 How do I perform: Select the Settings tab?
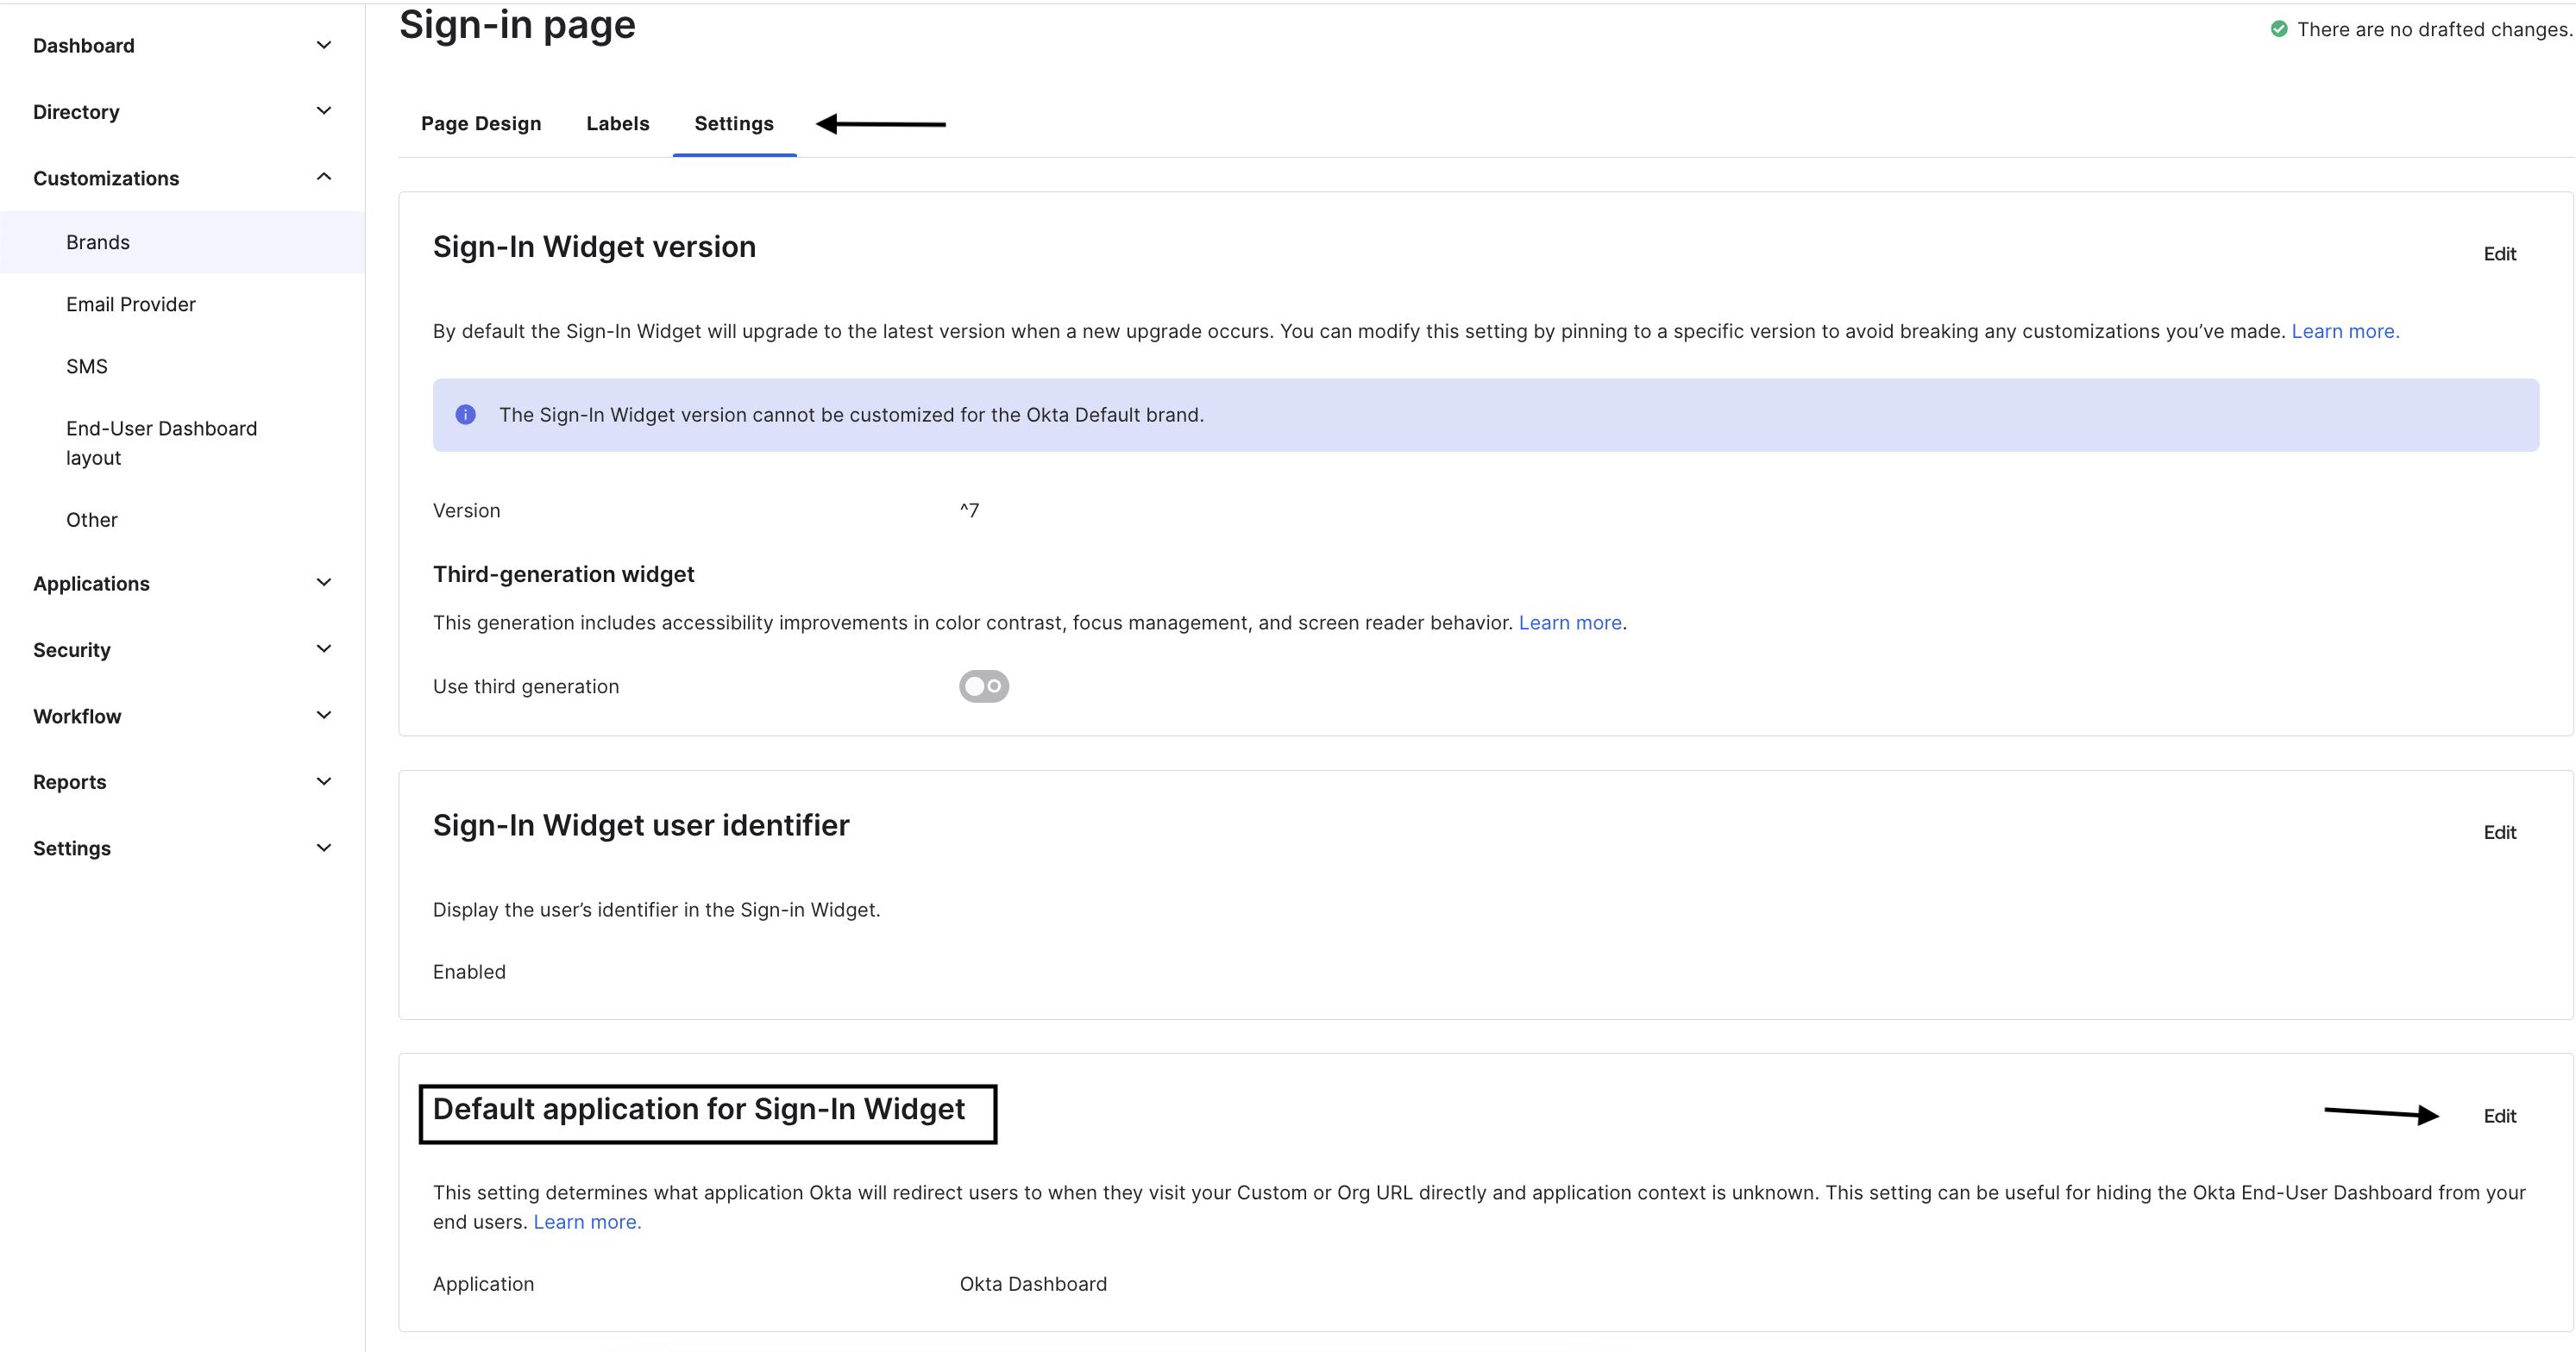click(x=734, y=124)
